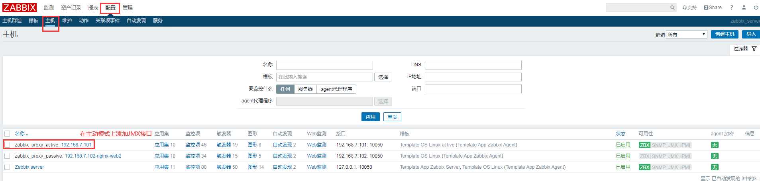760x181 pixels.
Task: Sort hosts by 名称 column header
Action: (22, 134)
